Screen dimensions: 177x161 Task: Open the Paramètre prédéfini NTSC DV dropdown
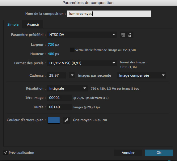pyautogui.click(x=82, y=35)
